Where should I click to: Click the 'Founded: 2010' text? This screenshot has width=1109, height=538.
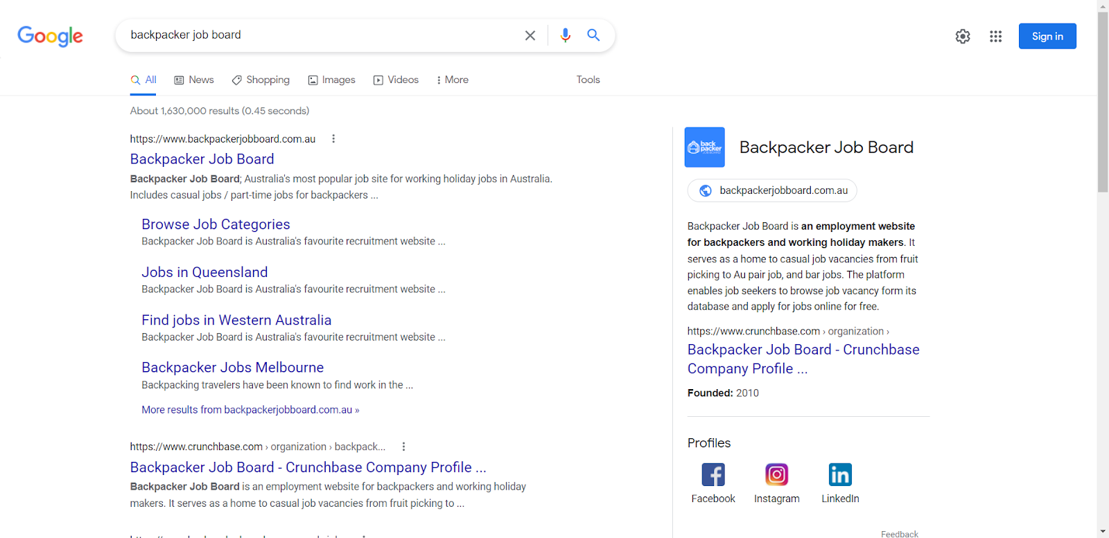pos(723,393)
